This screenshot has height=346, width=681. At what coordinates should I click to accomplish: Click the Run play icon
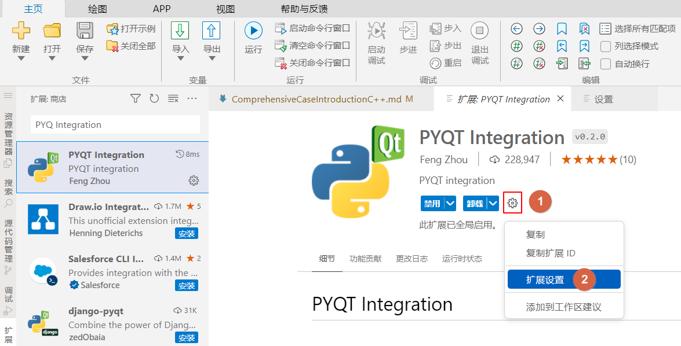253,31
